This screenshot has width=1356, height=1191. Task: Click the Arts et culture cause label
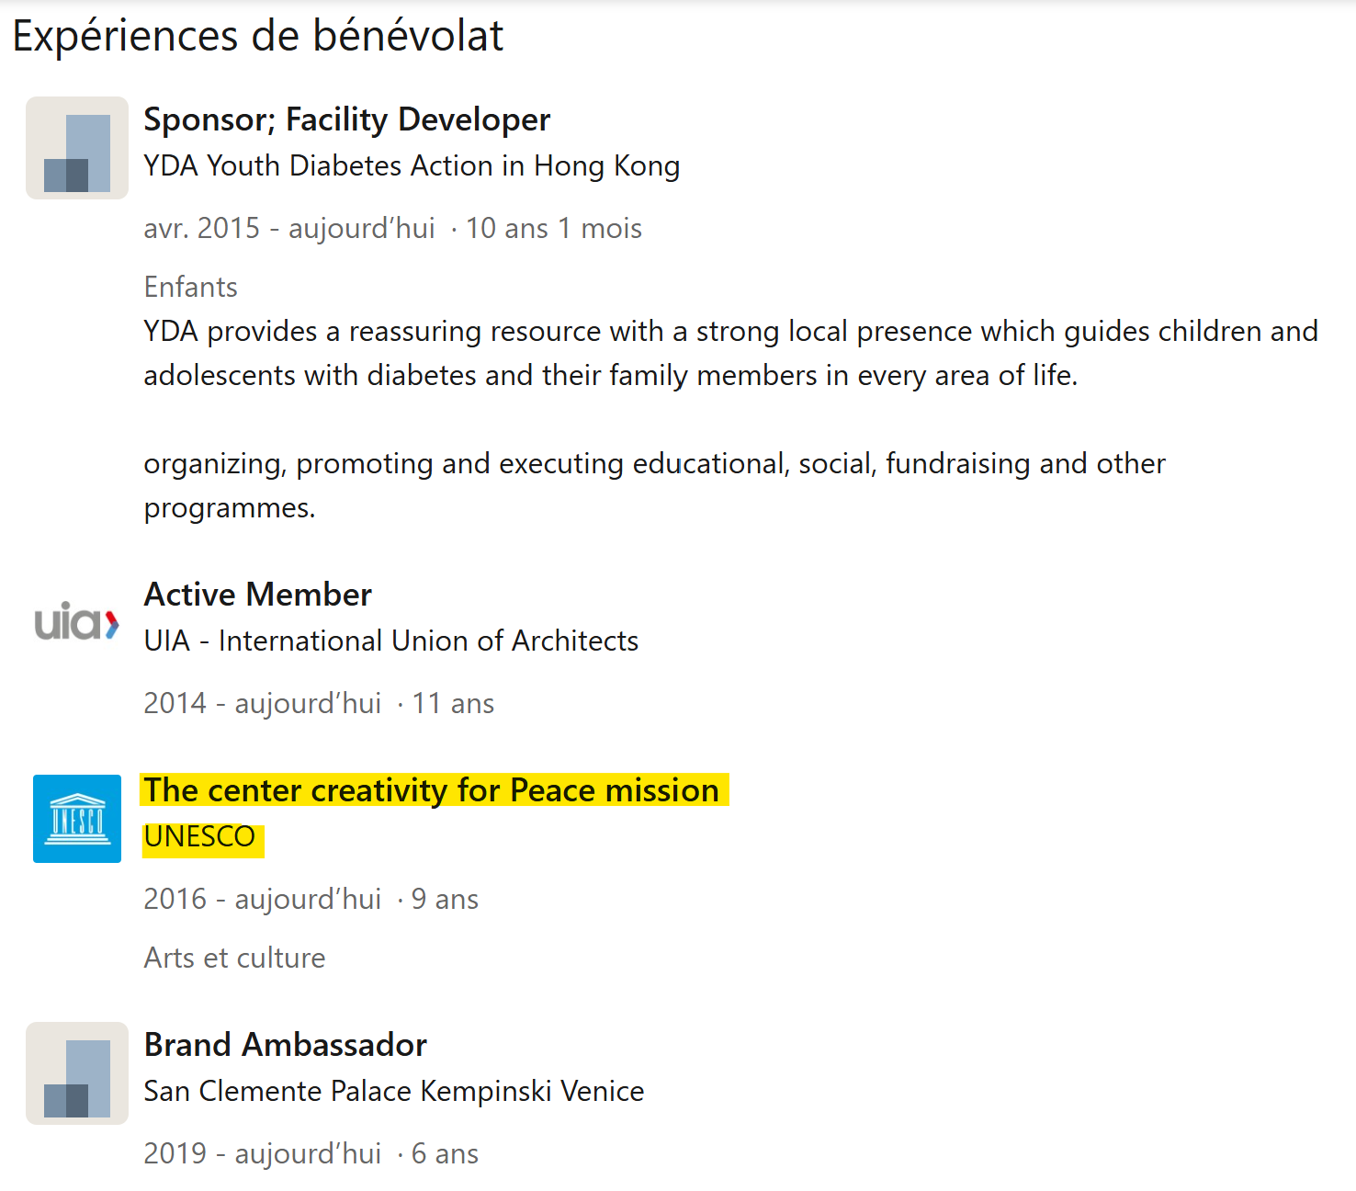(234, 958)
